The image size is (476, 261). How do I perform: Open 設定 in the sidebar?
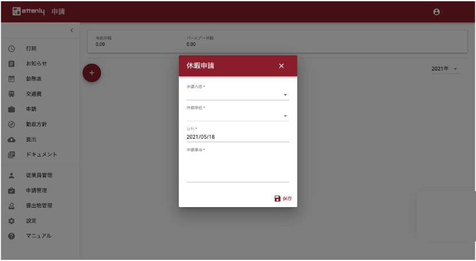40,221
